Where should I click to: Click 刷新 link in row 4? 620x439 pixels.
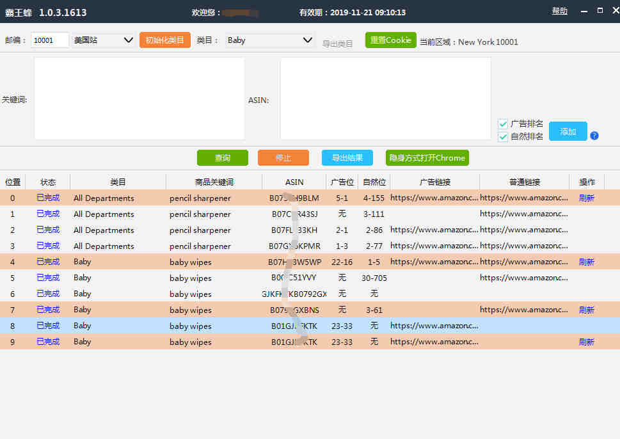click(586, 262)
